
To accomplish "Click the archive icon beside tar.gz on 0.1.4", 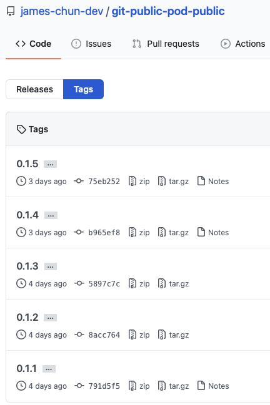I will pos(162,232).
